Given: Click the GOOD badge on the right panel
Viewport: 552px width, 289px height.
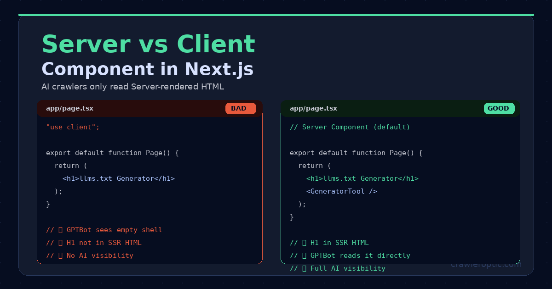Looking at the screenshot, I should pos(499,108).
